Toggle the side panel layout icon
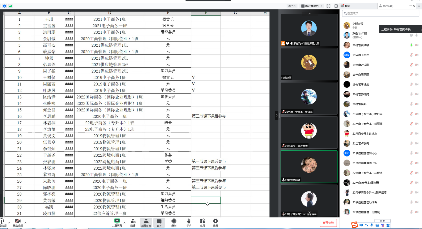Screen dimensions: 422x229 [x=336, y=6]
